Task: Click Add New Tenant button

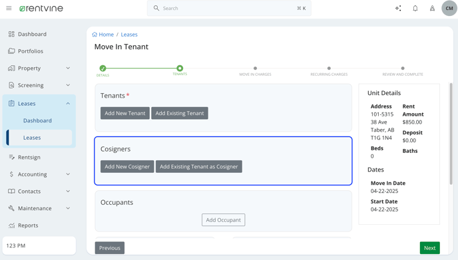Action: tap(125, 113)
